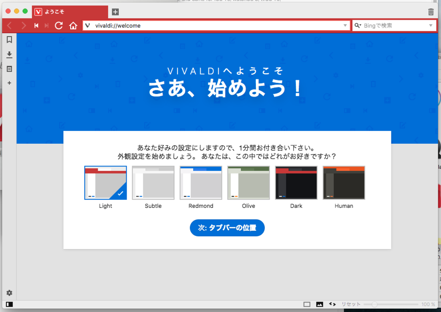The height and width of the screenshot is (312, 441).
Task: Click the Subtle label text
Action: pyautogui.click(x=153, y=206)
